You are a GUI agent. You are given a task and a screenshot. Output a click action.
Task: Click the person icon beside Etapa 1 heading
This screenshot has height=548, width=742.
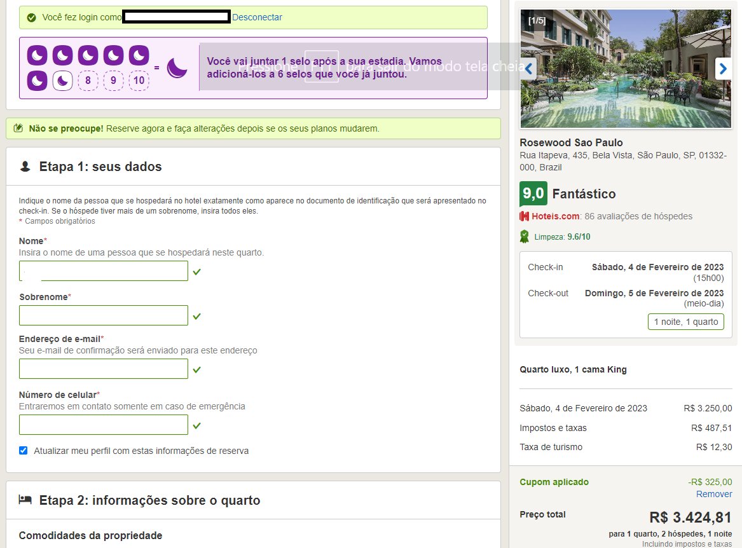[x=25, y=166]
